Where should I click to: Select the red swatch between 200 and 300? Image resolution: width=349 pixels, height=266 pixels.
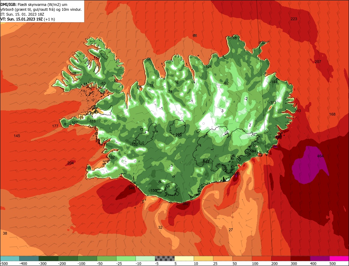(281, 258)
